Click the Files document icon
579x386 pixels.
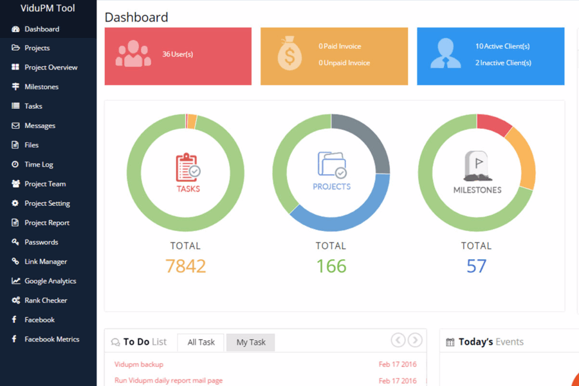(15, 145)
